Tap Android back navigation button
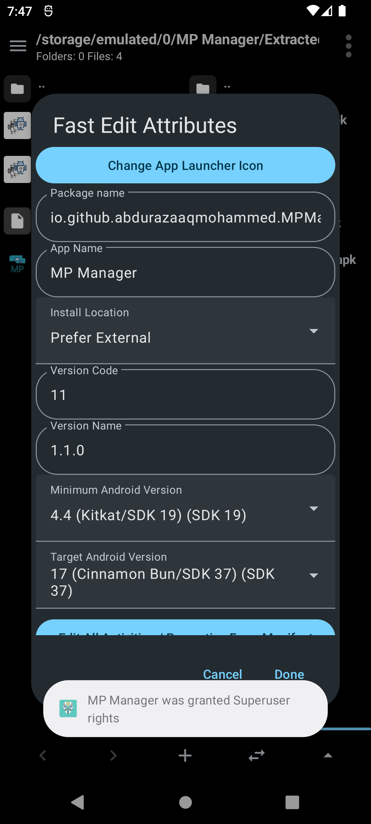The image size is (371, 824). [x=78, y=802]
